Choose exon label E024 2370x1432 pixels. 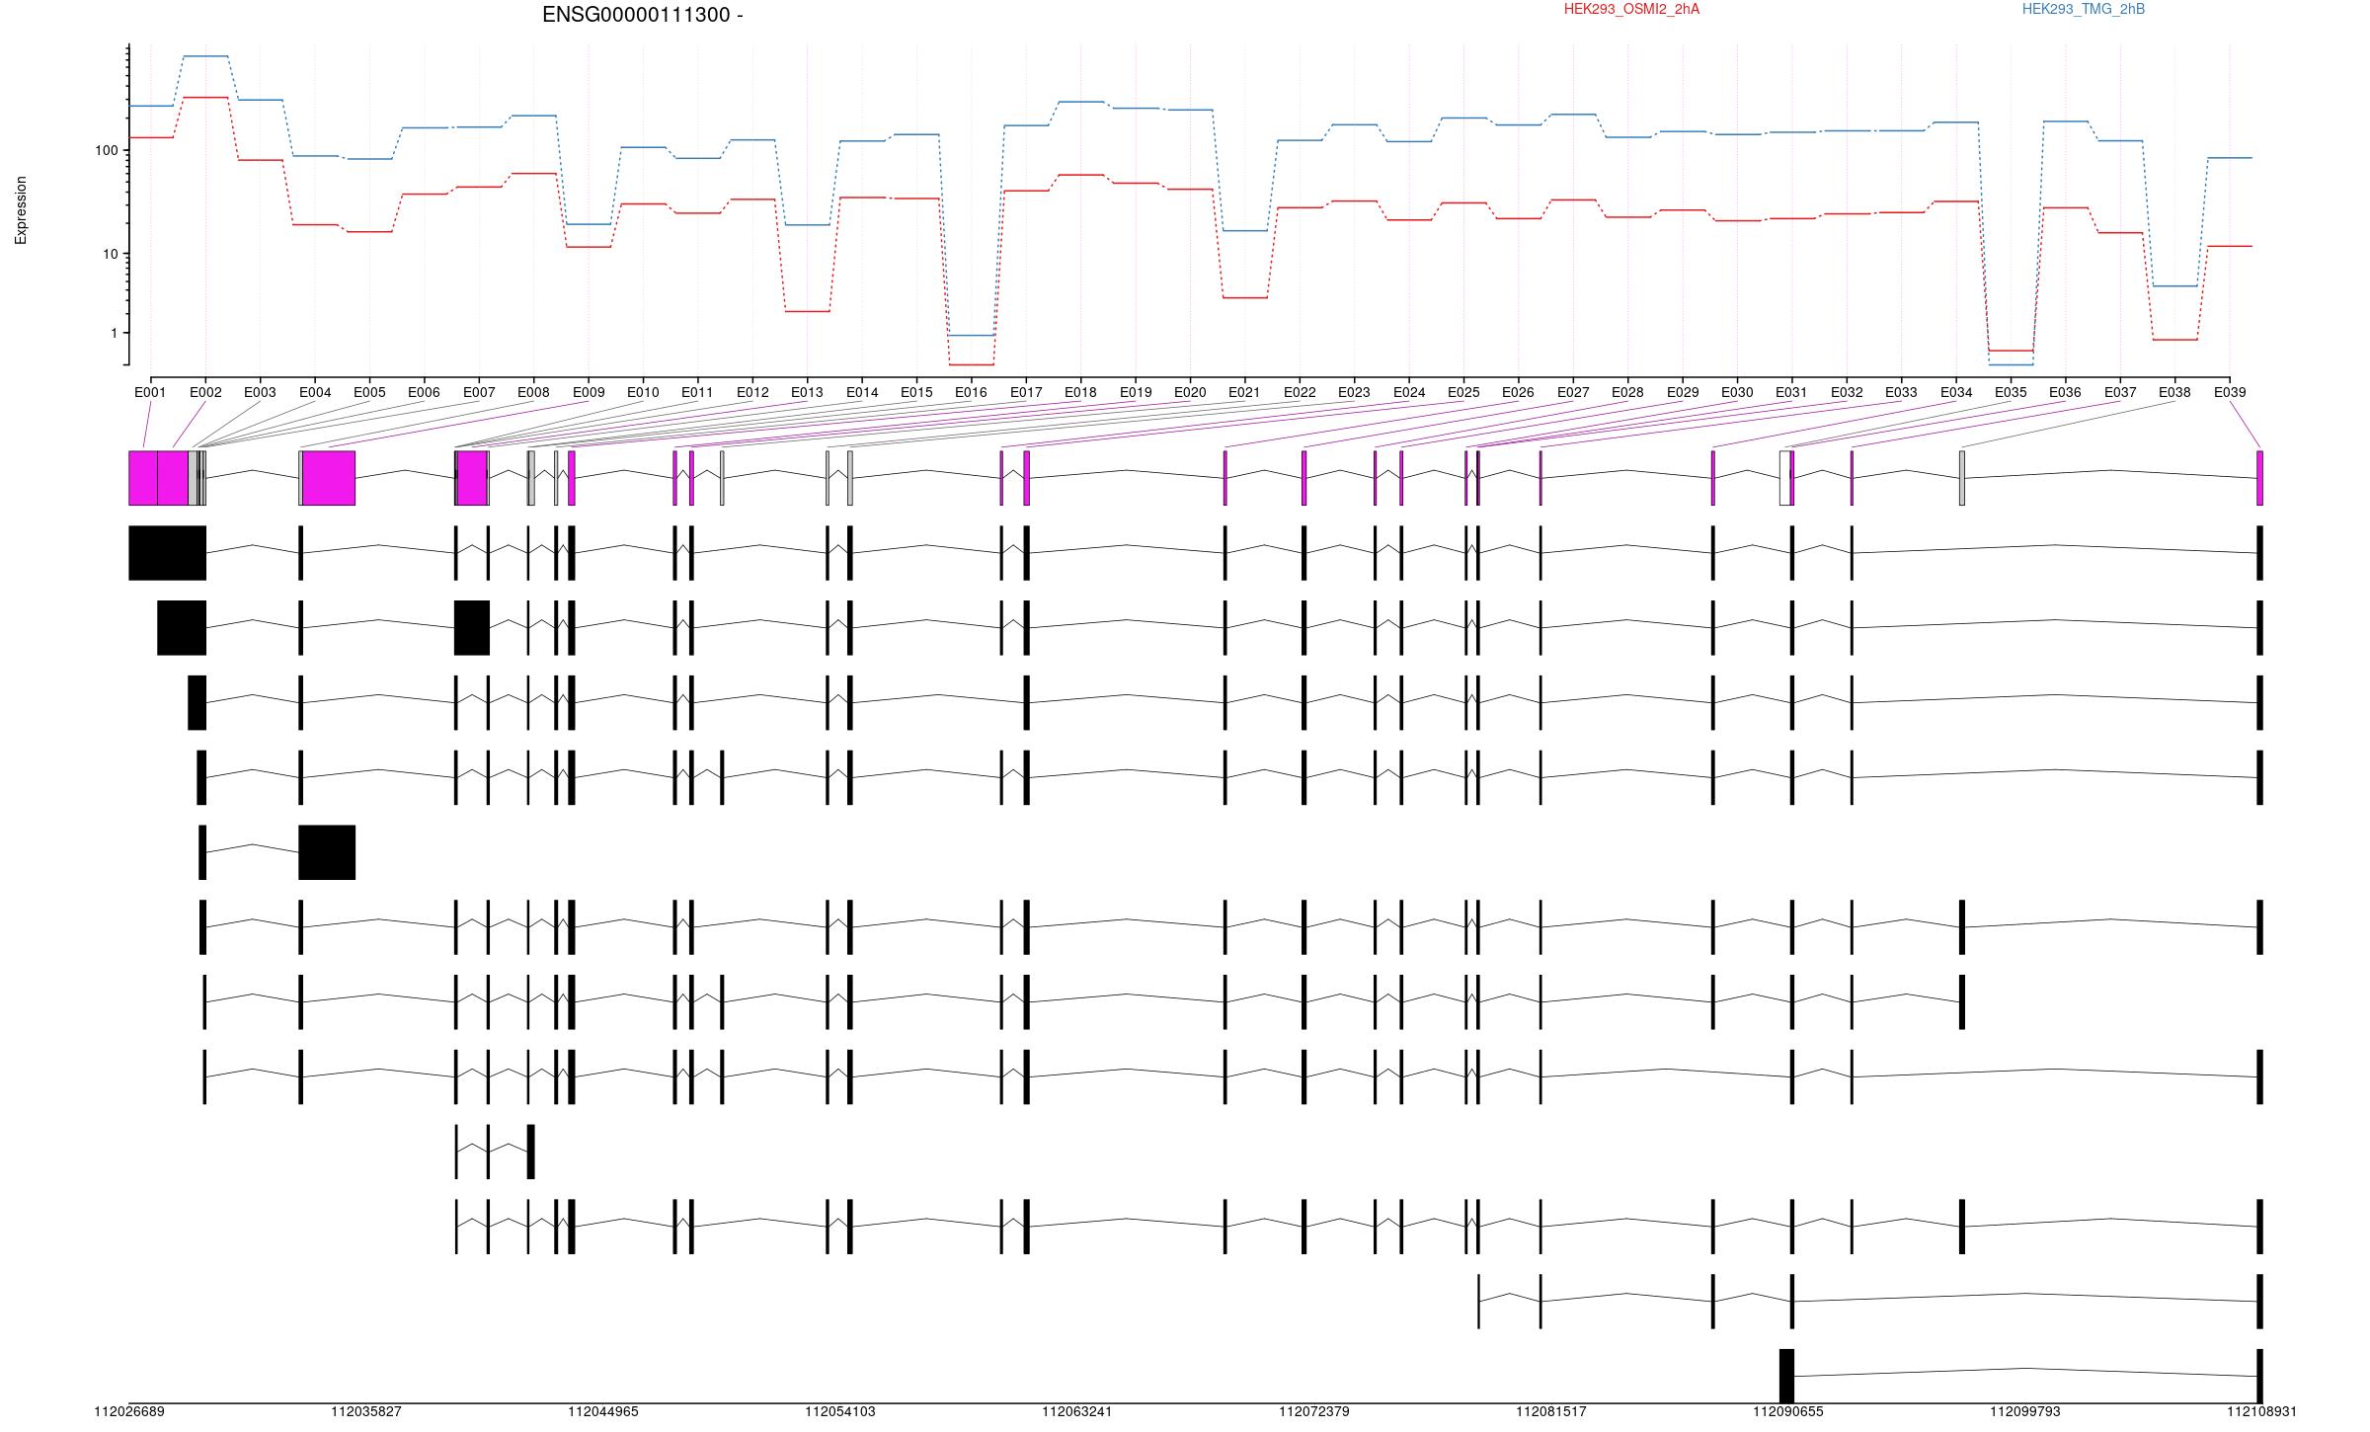pyautogui.click(x=1409, y=392)
